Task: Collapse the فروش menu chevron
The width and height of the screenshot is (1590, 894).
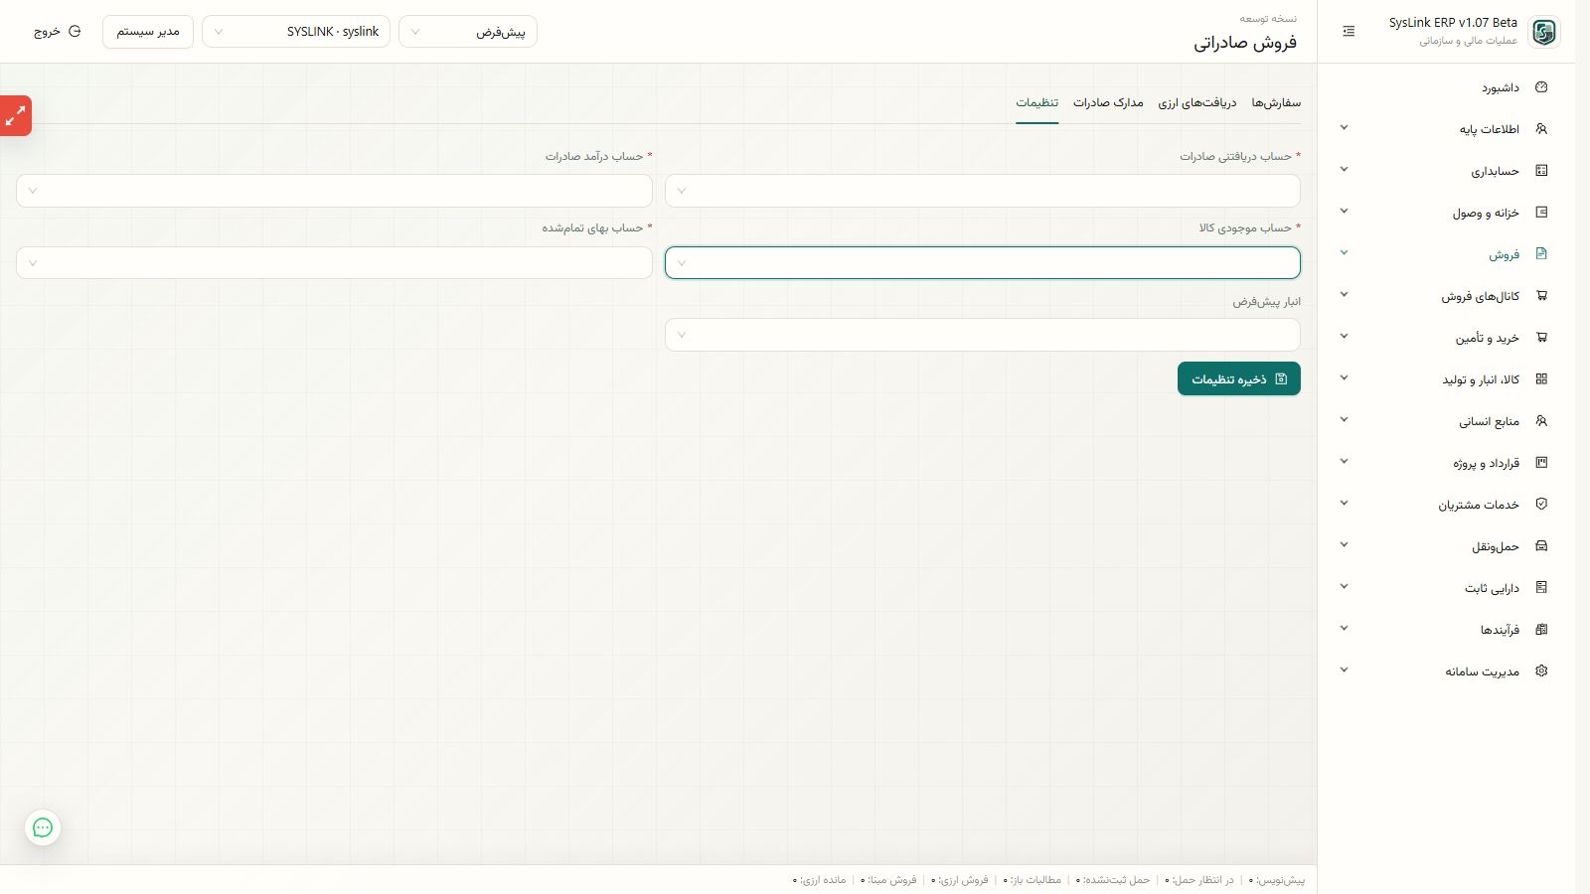Action: coord(1344,253)
